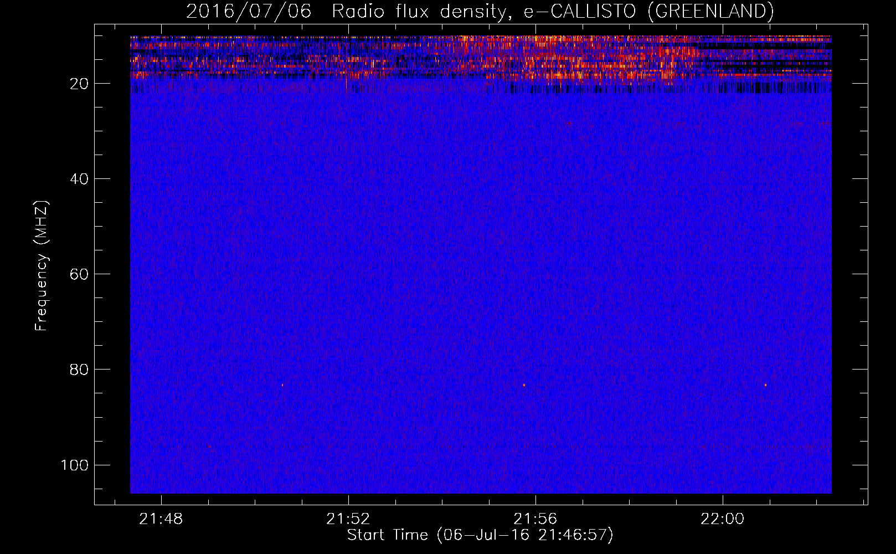Click the 60 MHz frequency tick label

pos(79,274)
